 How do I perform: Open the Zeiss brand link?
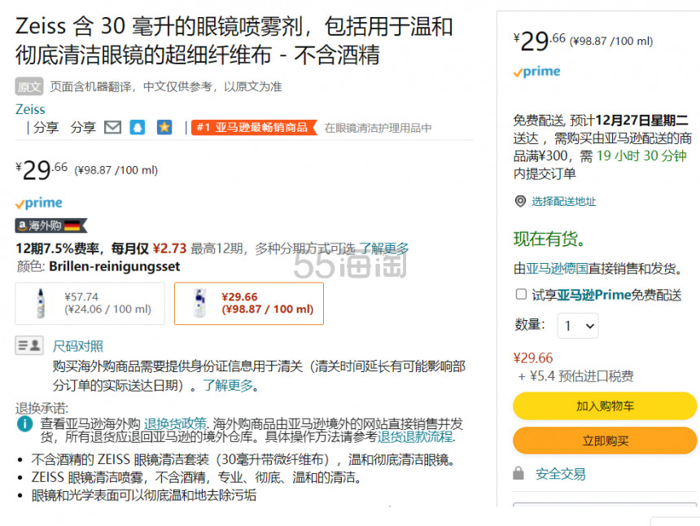tap(30, 109)
